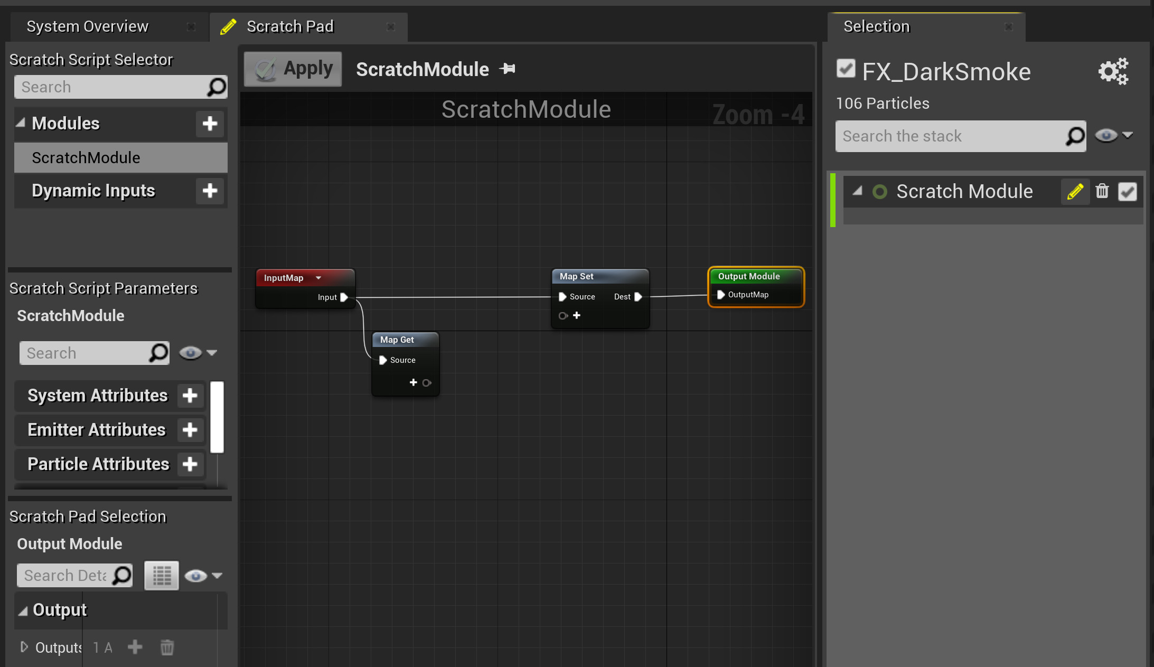Screen dimensions: 1154x667
Task: Add a new module with plus icon
Action: click(210, 124)
